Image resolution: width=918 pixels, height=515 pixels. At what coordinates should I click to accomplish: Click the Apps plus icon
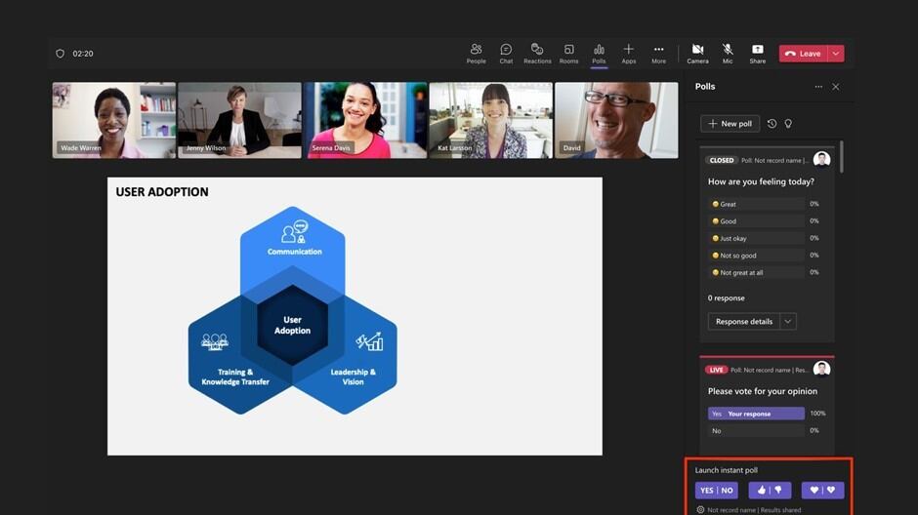click(x=628, y=54)
